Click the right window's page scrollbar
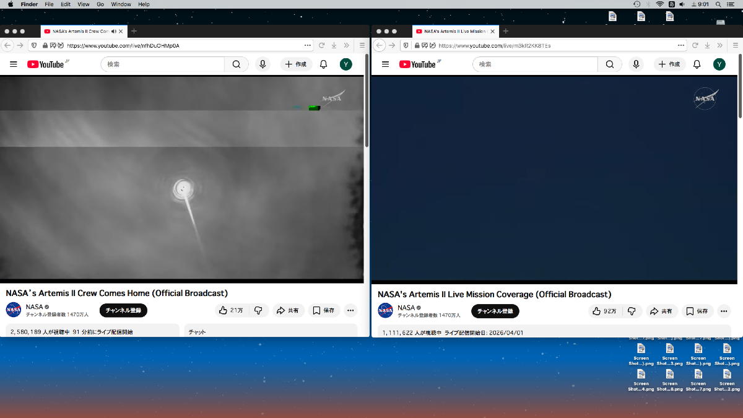The width and height of the screenshot is (743, 418). (x=740, y=85)
